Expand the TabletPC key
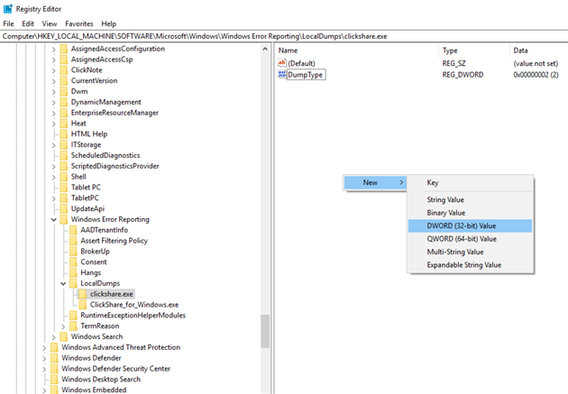 point(53,198)
